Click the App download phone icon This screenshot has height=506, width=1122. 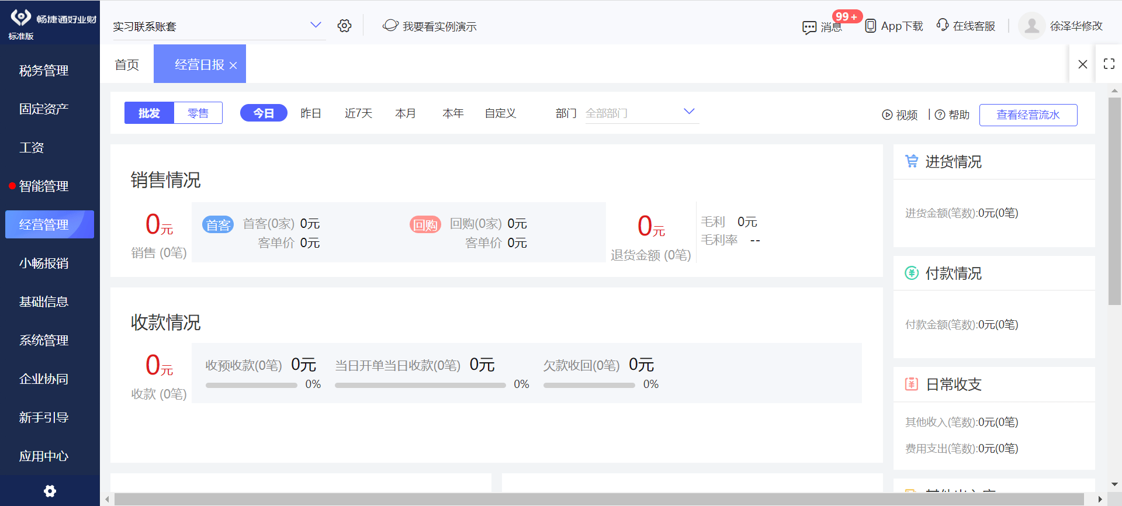pos(870,26)
